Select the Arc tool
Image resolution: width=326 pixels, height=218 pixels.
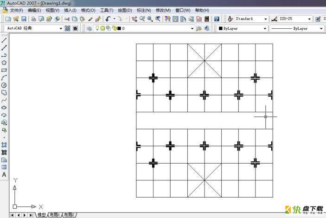[x=4, y=77]
